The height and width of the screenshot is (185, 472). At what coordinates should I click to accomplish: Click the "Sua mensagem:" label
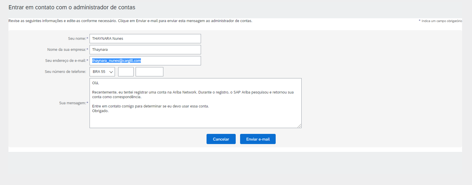pyautogui.click(x=74, y=103)
